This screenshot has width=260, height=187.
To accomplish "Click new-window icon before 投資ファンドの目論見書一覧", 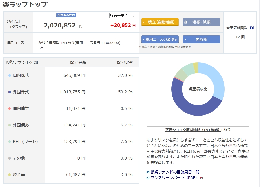I will point(148,172).
